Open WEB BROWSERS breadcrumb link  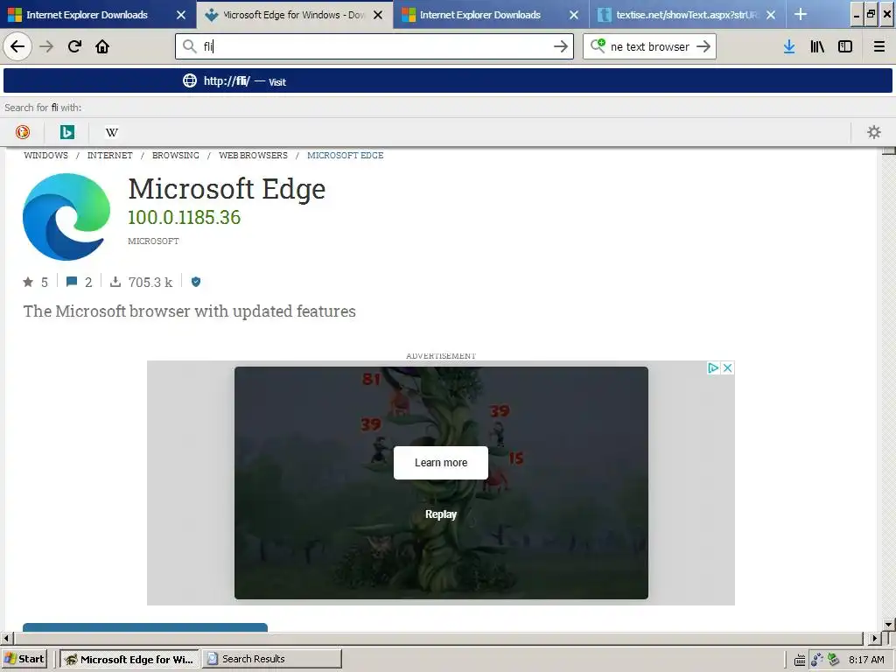click(253, 156)
